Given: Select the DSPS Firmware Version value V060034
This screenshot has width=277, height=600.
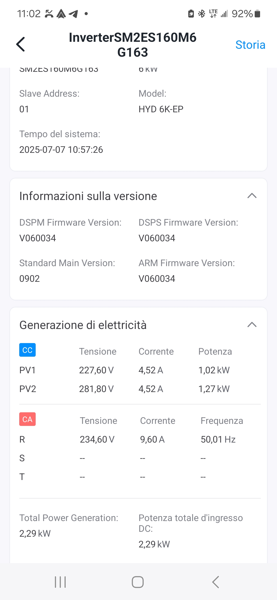Looking at the screenshot, I should (157, 238).
